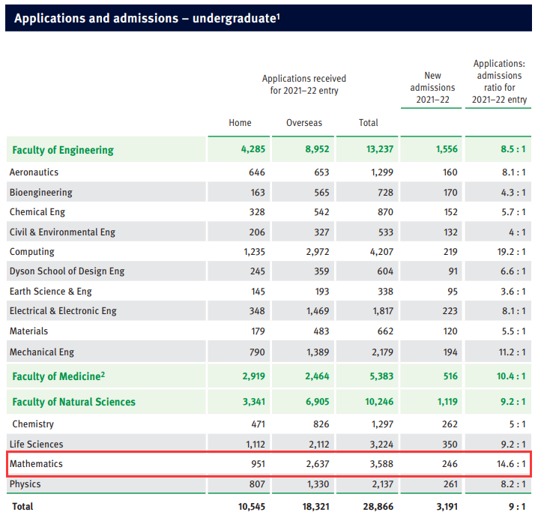
Task: Click Chemical Eng total value 870
Action: pos(385,212)
